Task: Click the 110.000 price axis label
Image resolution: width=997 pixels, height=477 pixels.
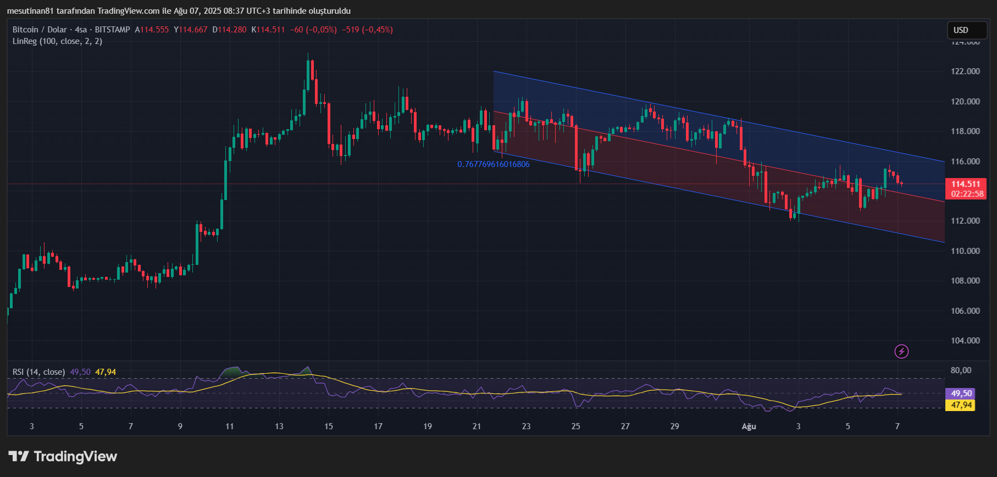Action: (x=965, y=251)
